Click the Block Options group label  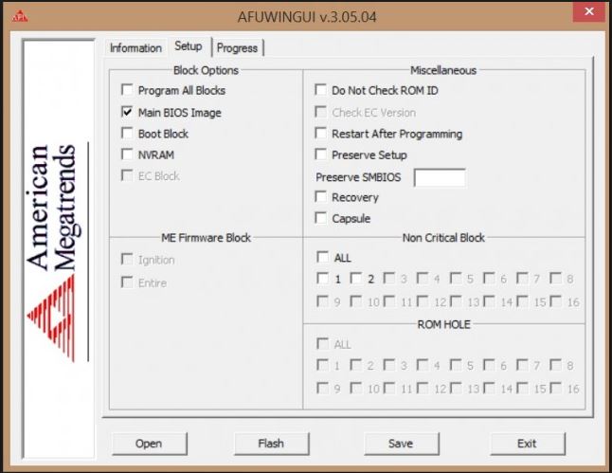207,70
